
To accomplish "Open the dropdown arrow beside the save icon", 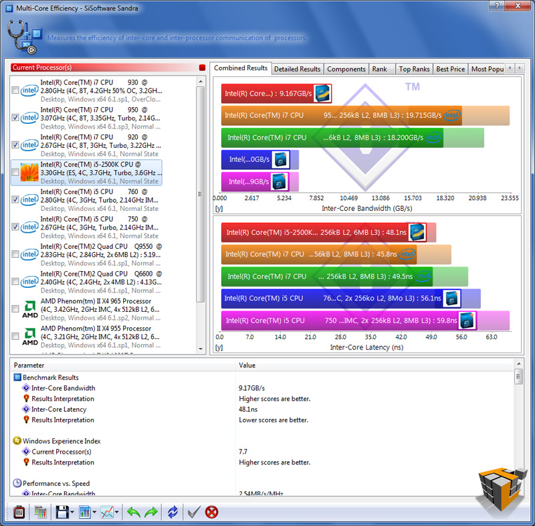I will (x=72, y=512).
